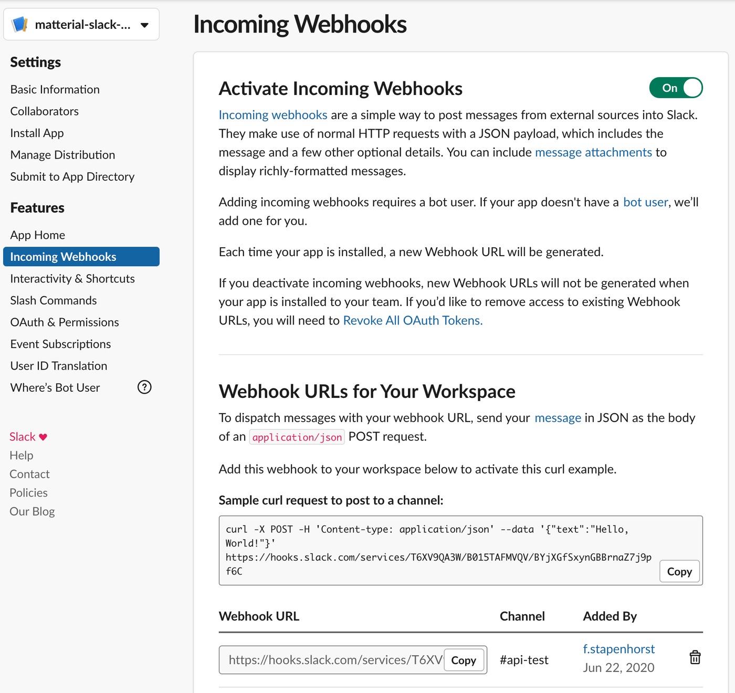Open the message attachments link
Viewport: 735px width, 693px height.
click(593, 152)
